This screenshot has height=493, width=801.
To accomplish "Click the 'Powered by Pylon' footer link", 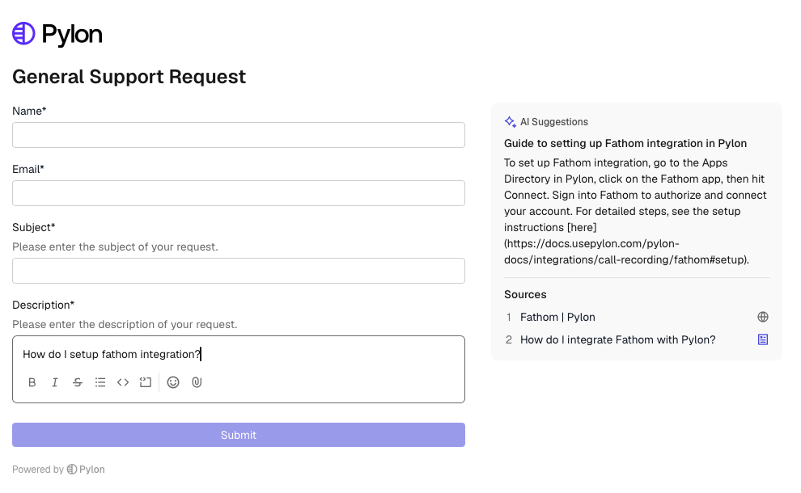I will [x=58, y=470].
